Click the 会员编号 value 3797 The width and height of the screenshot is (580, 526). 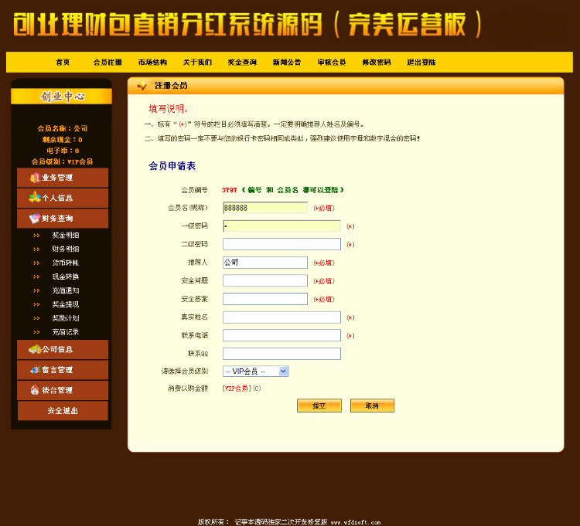(x=230, y=190)
